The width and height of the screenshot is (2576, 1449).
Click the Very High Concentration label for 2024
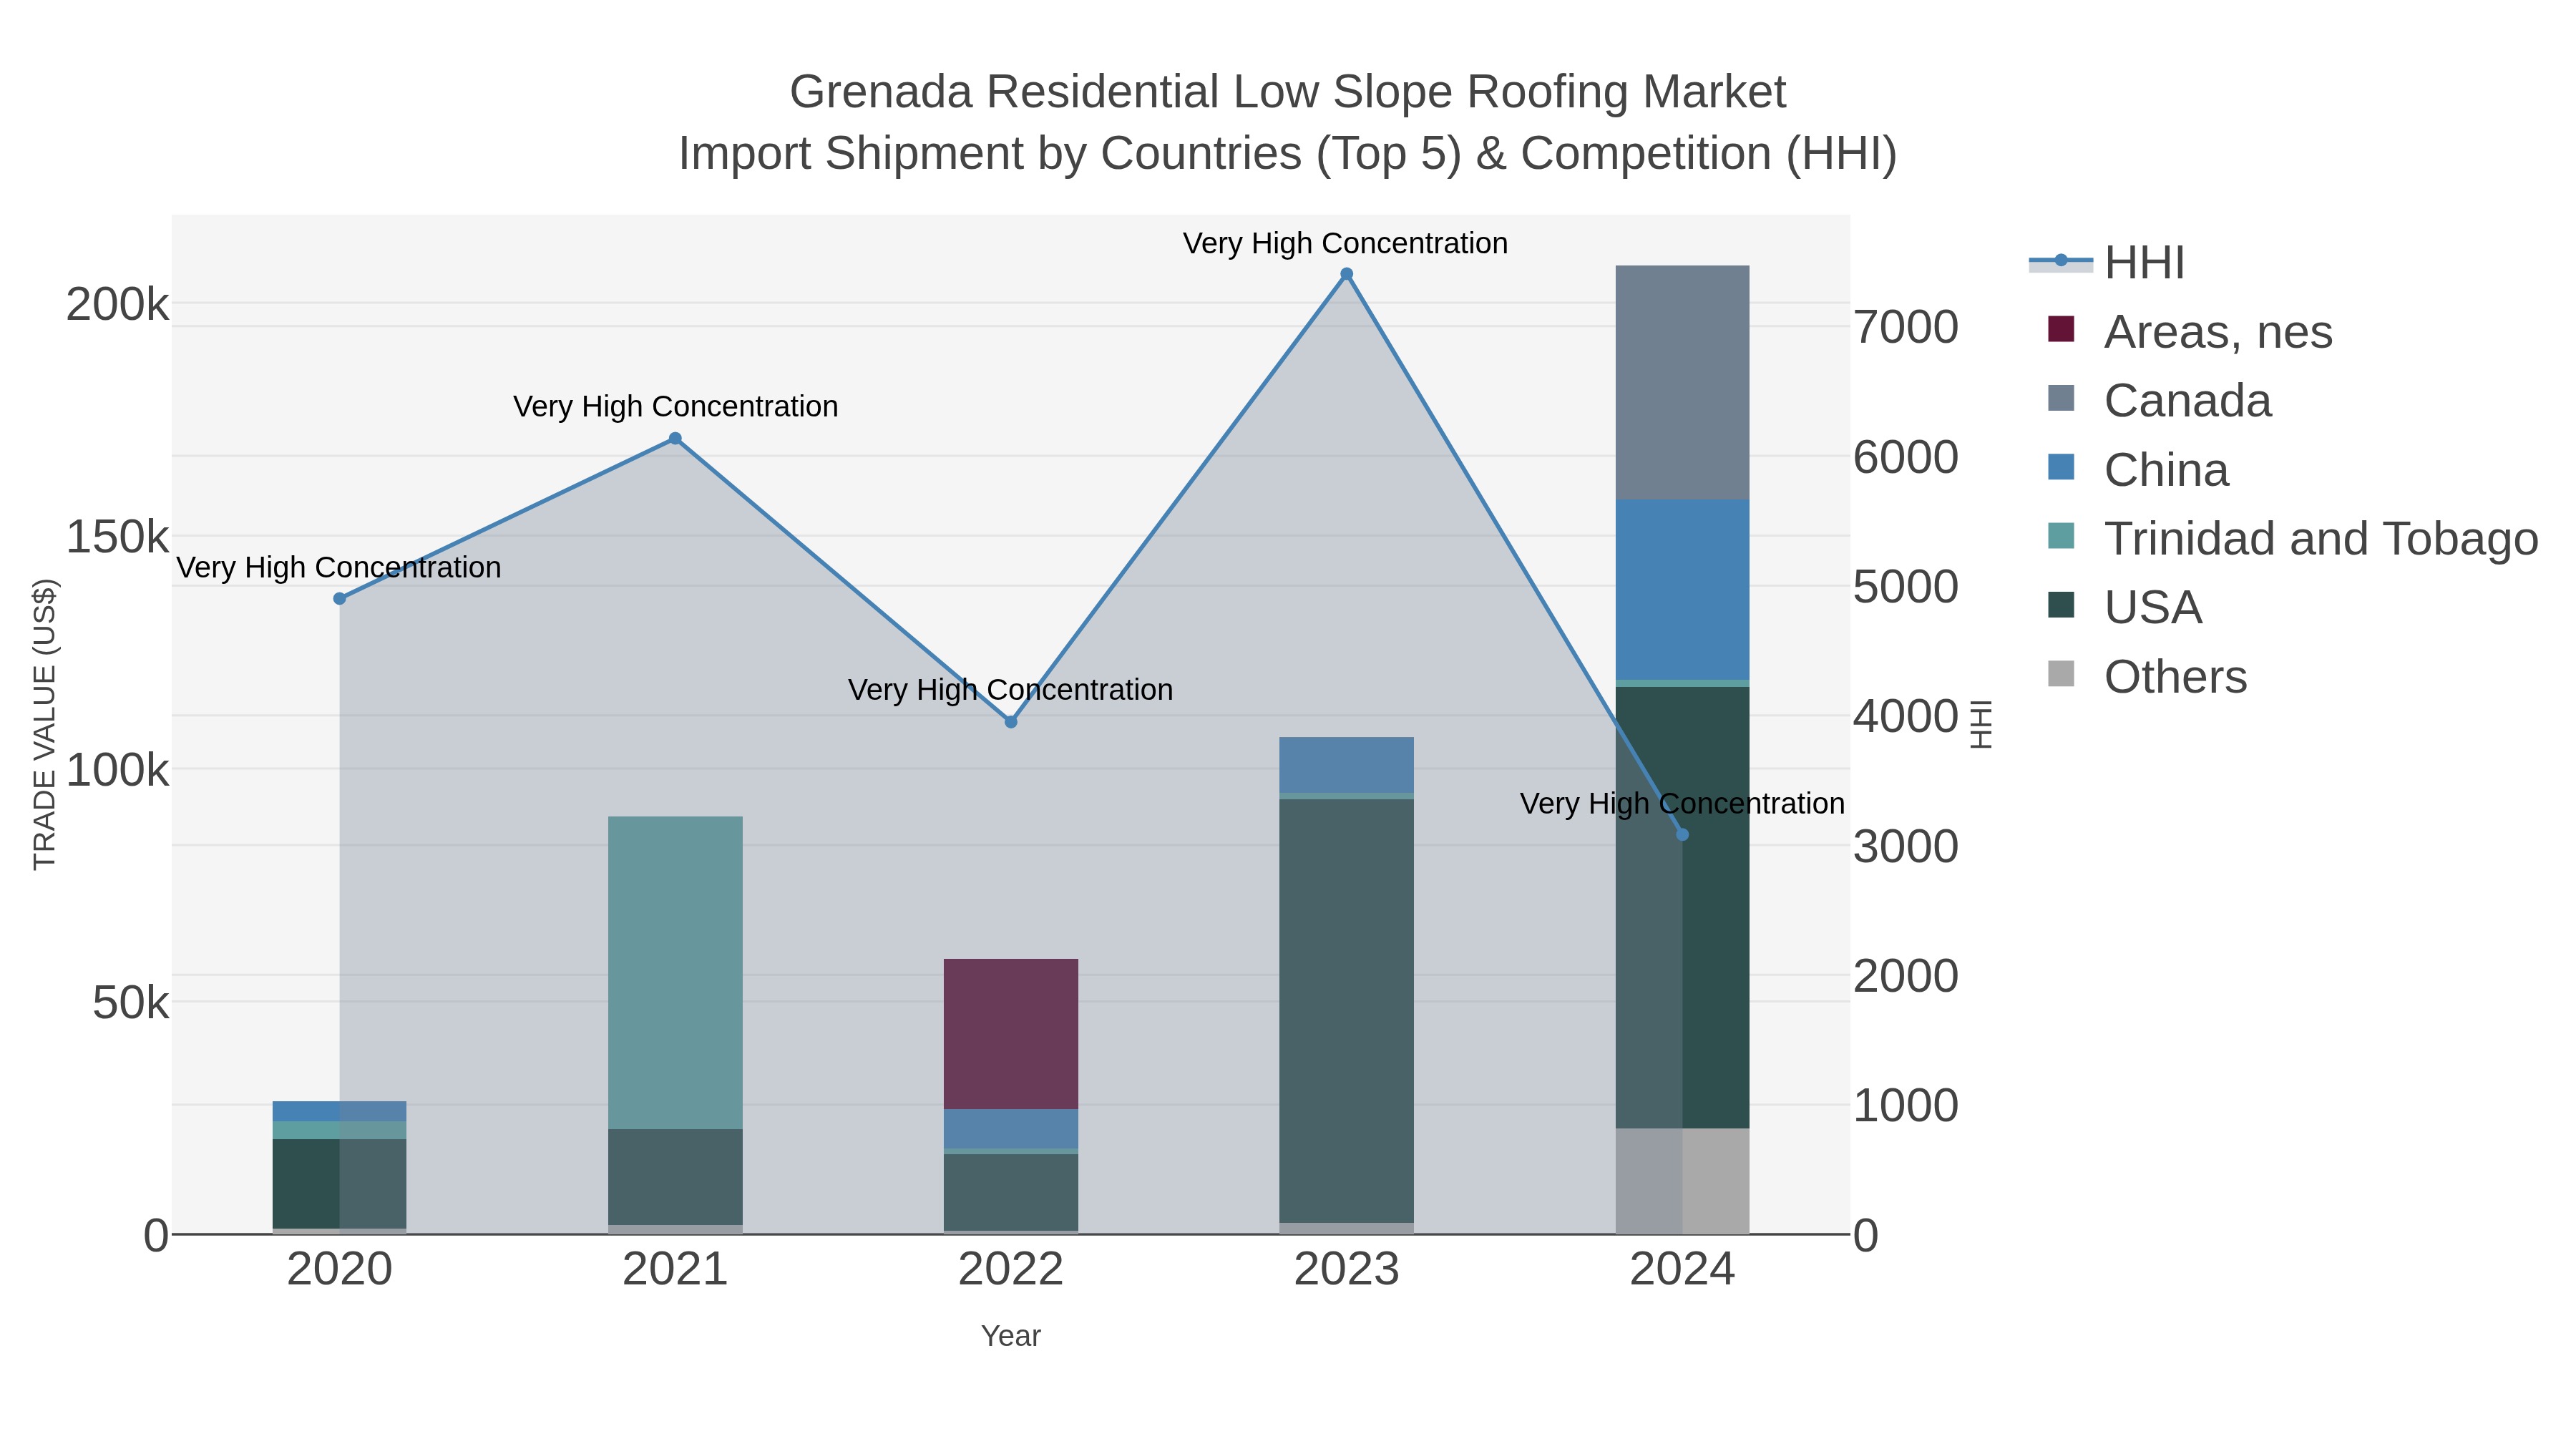[1682, 803]
